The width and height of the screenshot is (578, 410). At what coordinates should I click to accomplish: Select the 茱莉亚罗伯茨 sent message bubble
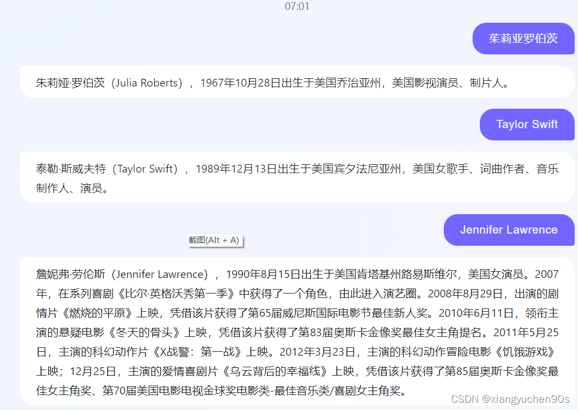click(523, 38)
